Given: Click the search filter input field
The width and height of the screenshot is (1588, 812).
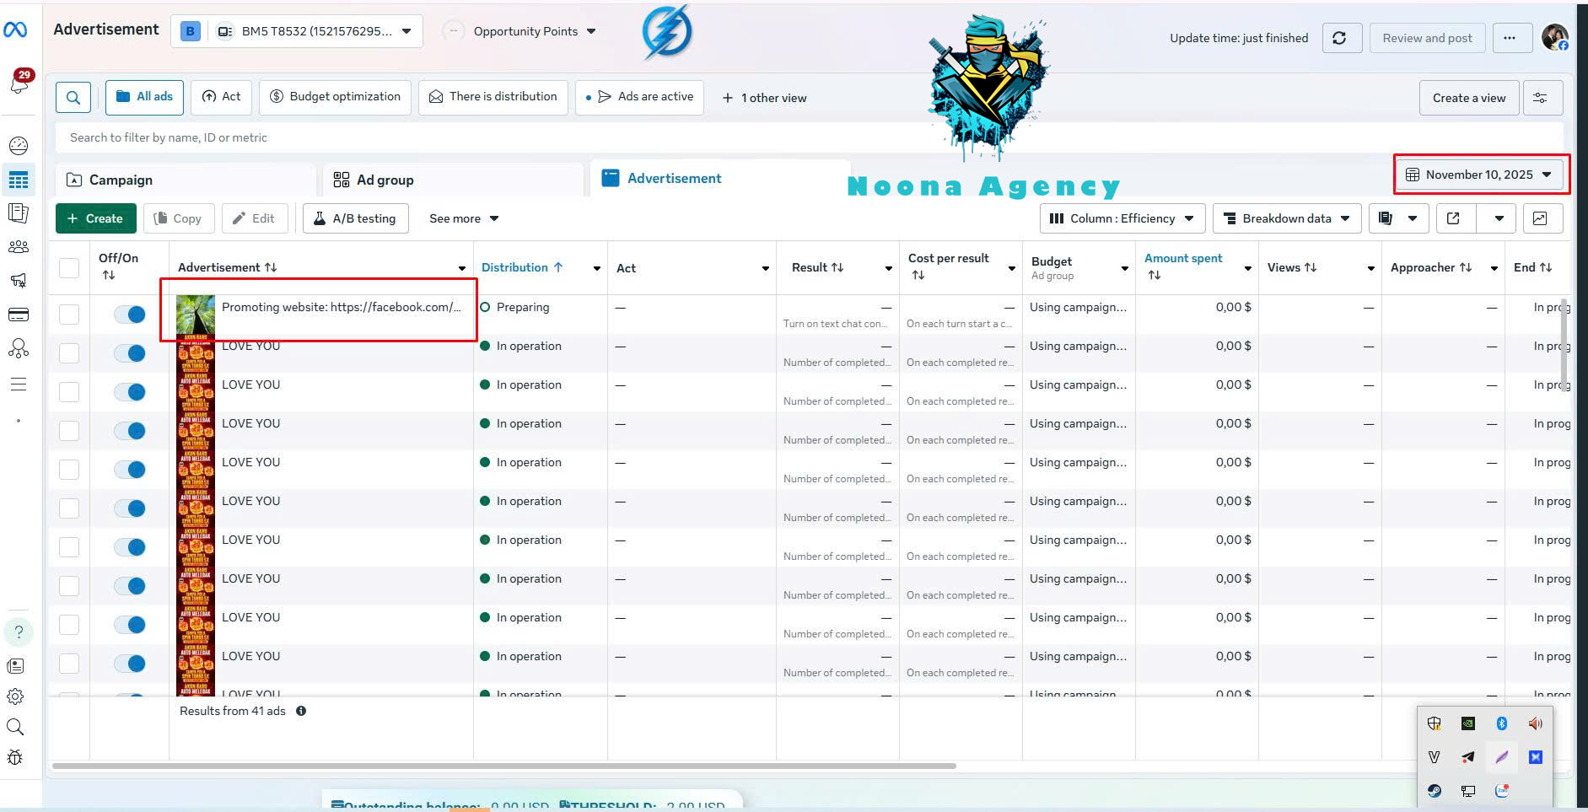Looking at the screenshot, I should click(809, 137).
